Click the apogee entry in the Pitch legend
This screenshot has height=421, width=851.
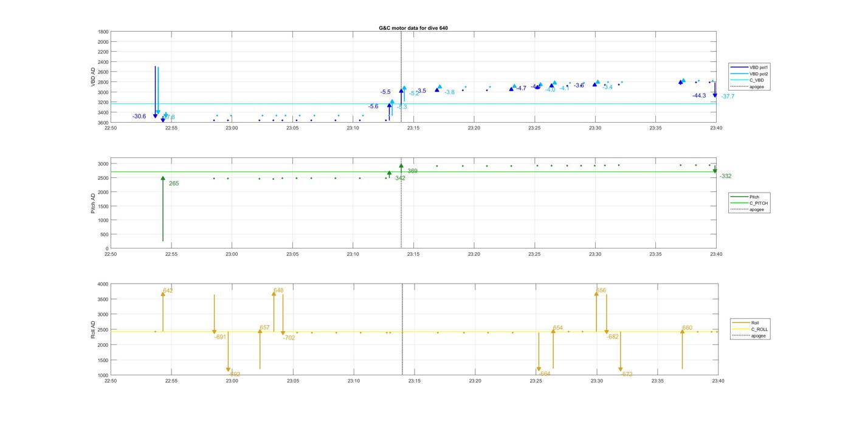coord(748,210)
